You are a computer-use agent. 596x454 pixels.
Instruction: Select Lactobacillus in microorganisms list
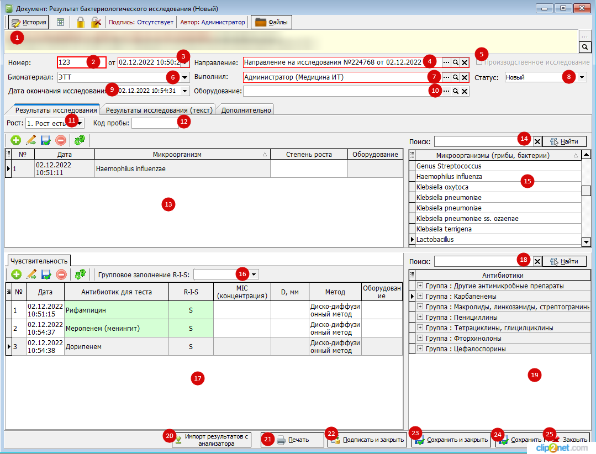coord(498,239)
